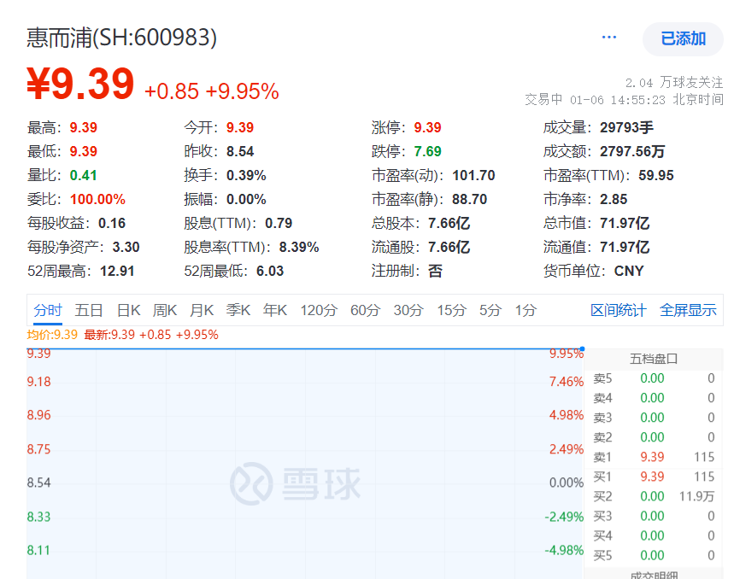Click the current price ¥9.39
Viewport: 734px width, 579px height.
(x=80, y=85)
